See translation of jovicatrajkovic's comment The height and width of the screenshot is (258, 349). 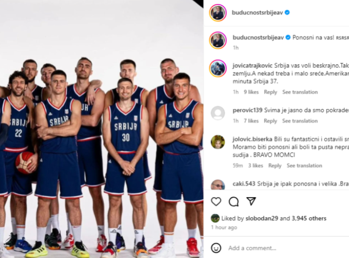click(300, 92)
